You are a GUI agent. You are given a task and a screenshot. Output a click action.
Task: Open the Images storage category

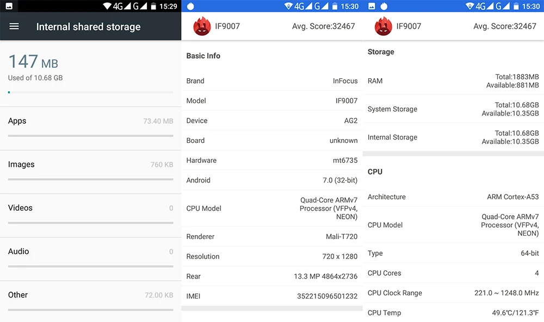tap(90, 172)
